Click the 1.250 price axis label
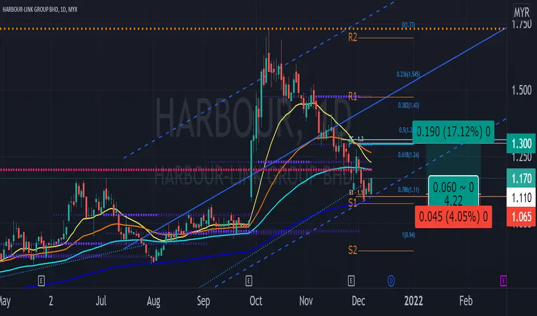 521,157
